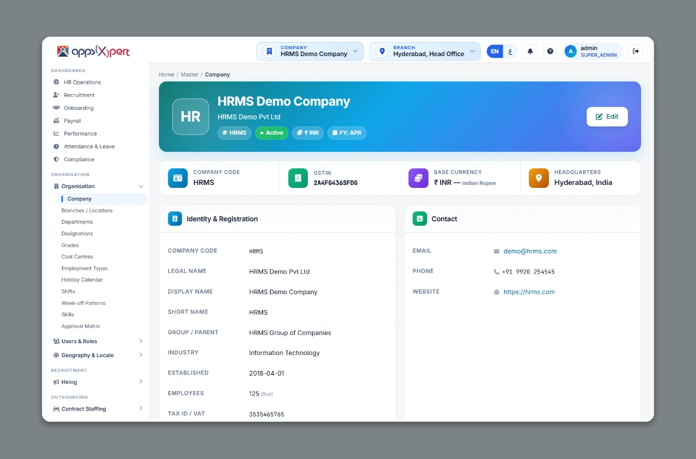This screenshot has height=459, width=696.
Task: Click HRMS Group of Companies value
Action: pyautogui.click(x=290, y=333)
